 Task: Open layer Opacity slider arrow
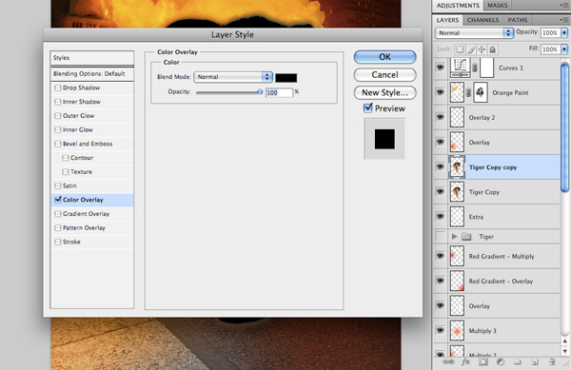pos(564,32)
